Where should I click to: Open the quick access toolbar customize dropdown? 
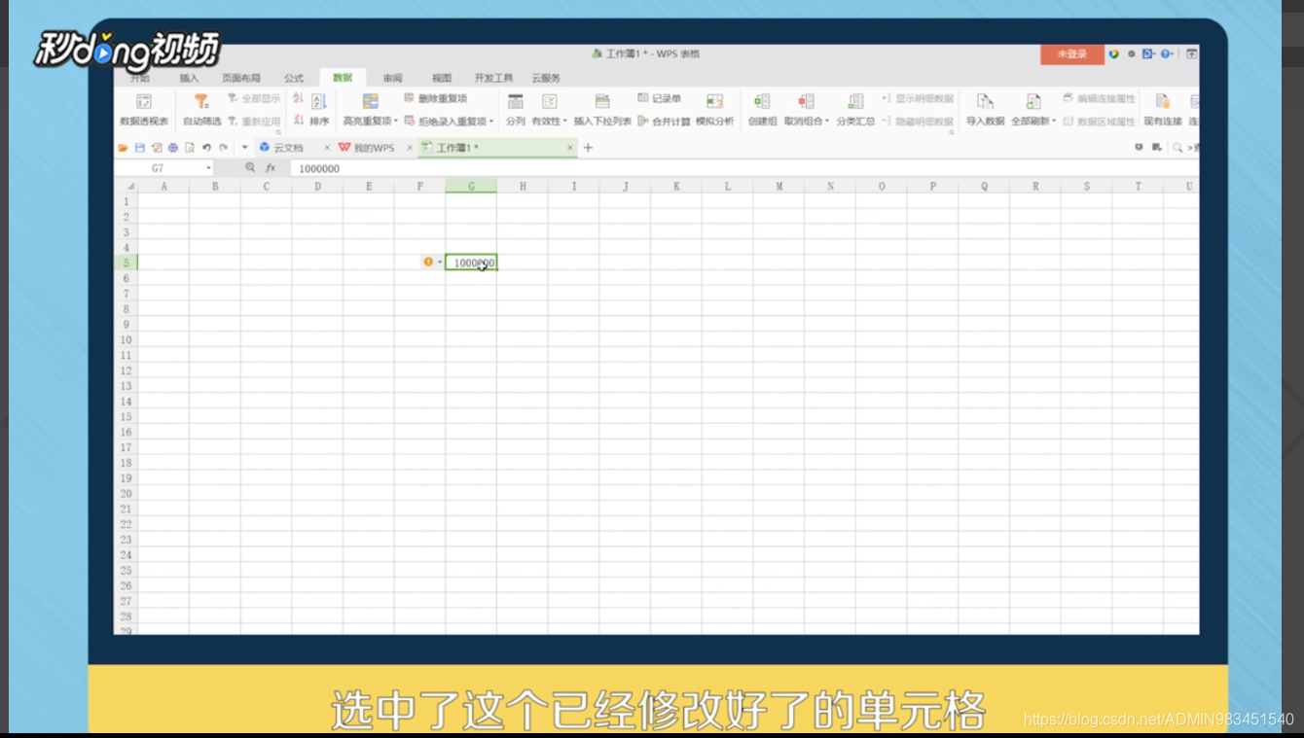(x=244, y=148)
